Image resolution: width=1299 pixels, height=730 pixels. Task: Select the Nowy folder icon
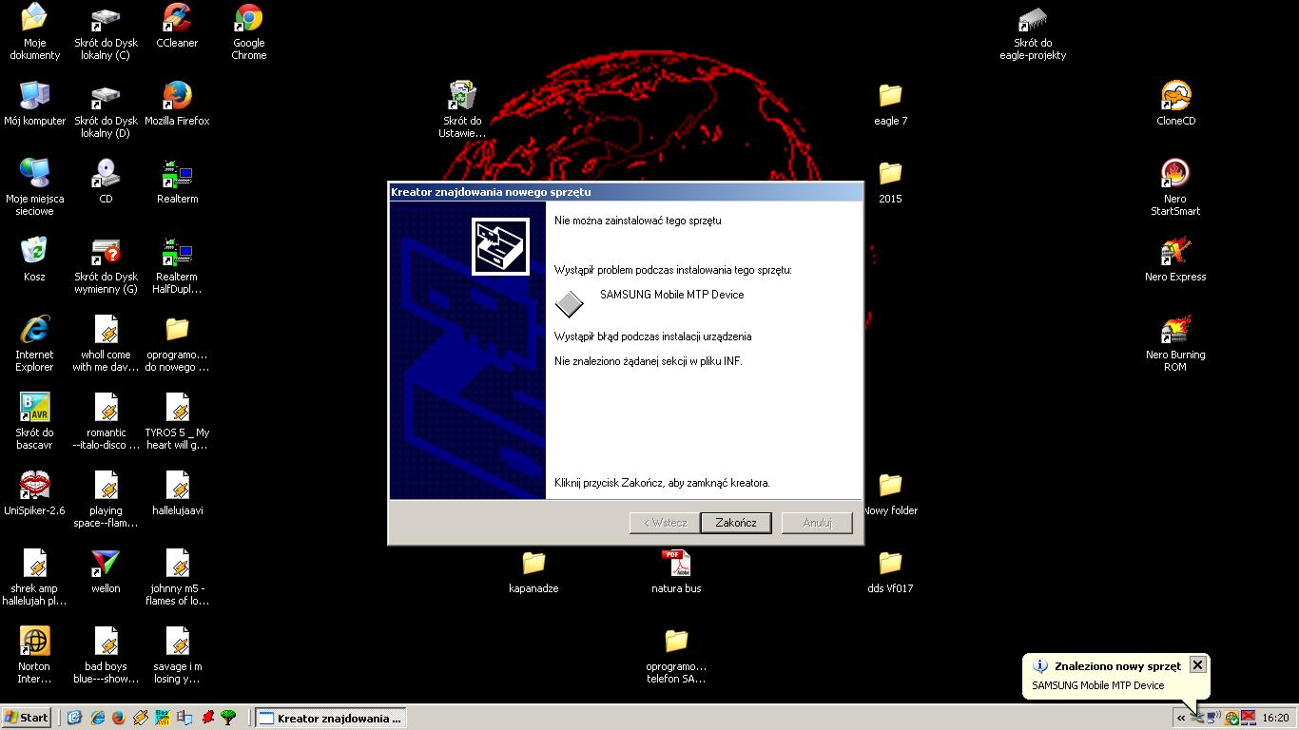point(890,493)
